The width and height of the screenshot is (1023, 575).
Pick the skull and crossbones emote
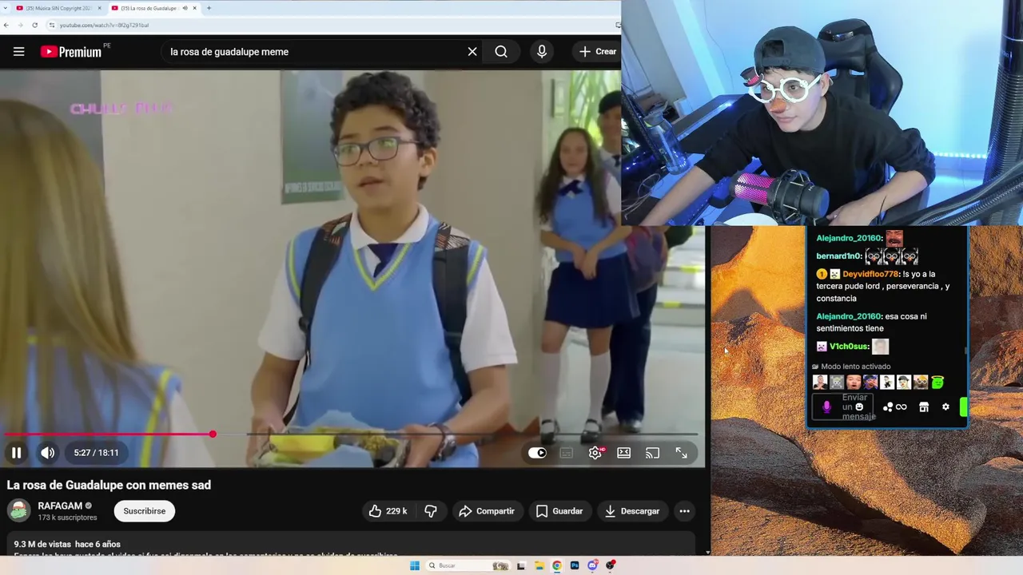click(837, 383)
